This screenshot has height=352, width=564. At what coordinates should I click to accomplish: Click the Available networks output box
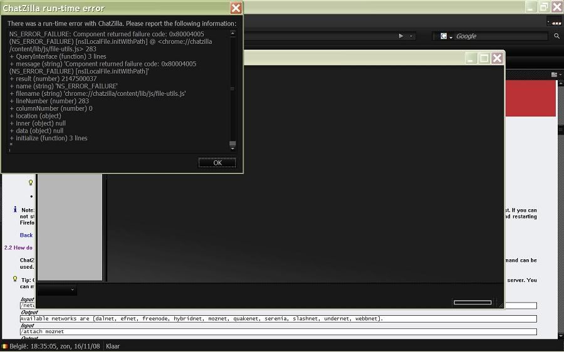[278, 319]
